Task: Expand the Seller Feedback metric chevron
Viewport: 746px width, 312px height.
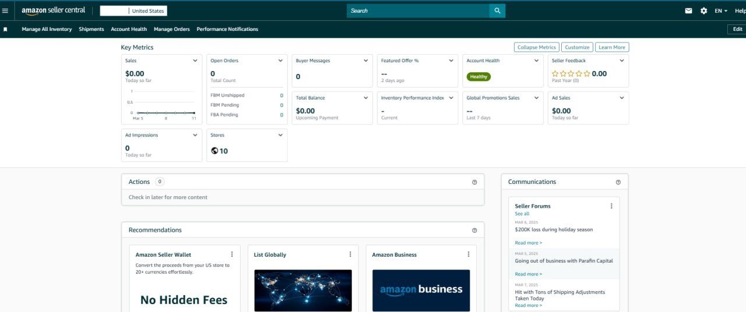Action: pyautogui.click(x=622, y=61)
